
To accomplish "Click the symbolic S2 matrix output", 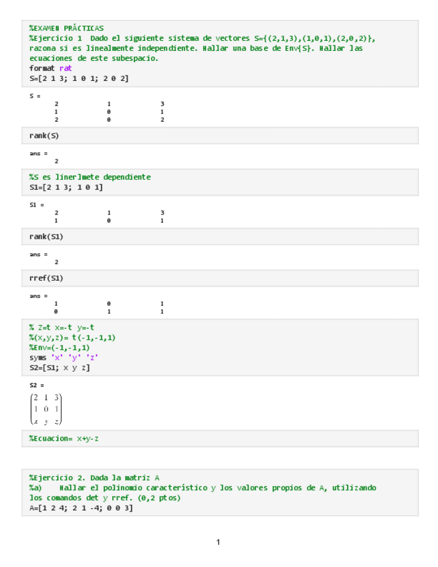I will coord(47,409).
